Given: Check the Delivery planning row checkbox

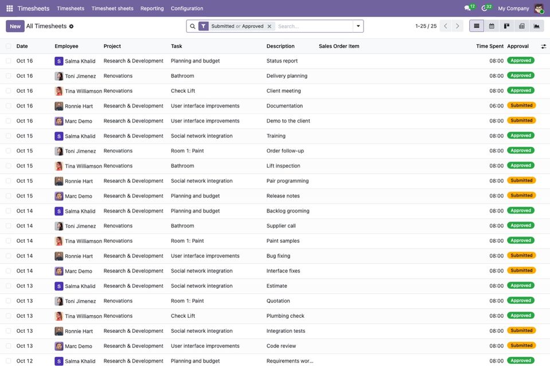Looking at the screenshot, I should tap(9, 76).
